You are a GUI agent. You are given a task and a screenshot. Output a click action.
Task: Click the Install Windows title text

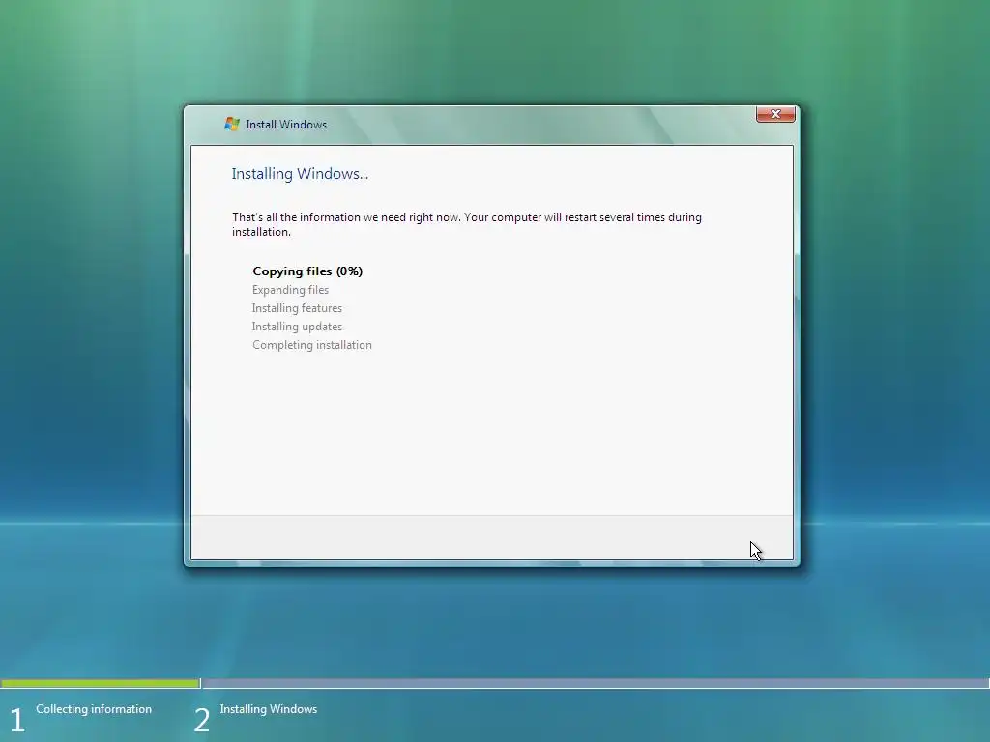coord(286,125)
